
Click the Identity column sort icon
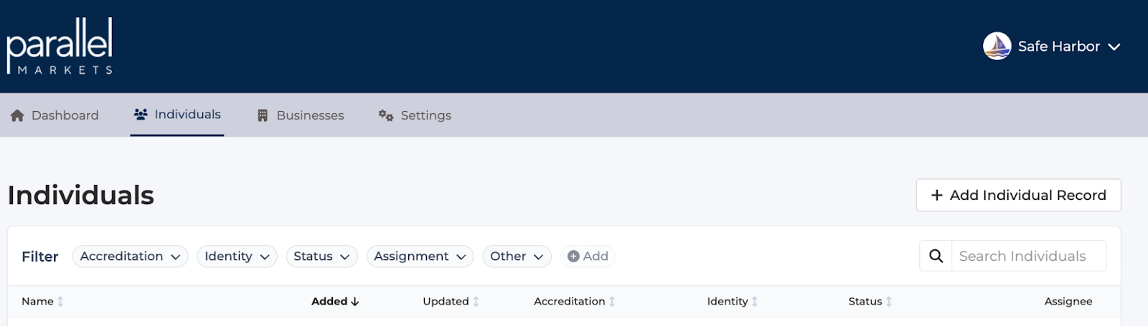[x=755, y=302]
